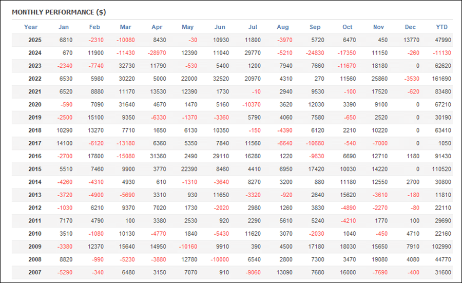Select the 2024 YTD value -11130
This screenshot has height=283, width=462.
click(441, 53)
